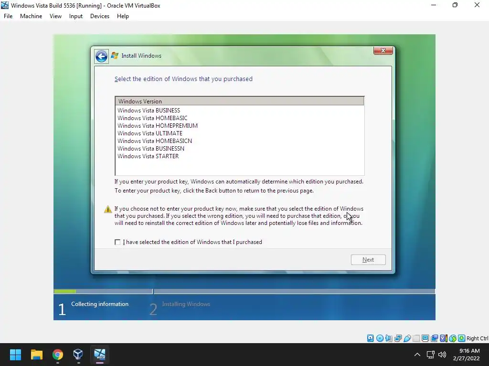
Task: Open the volume tray icon
Action: (442, 355)
